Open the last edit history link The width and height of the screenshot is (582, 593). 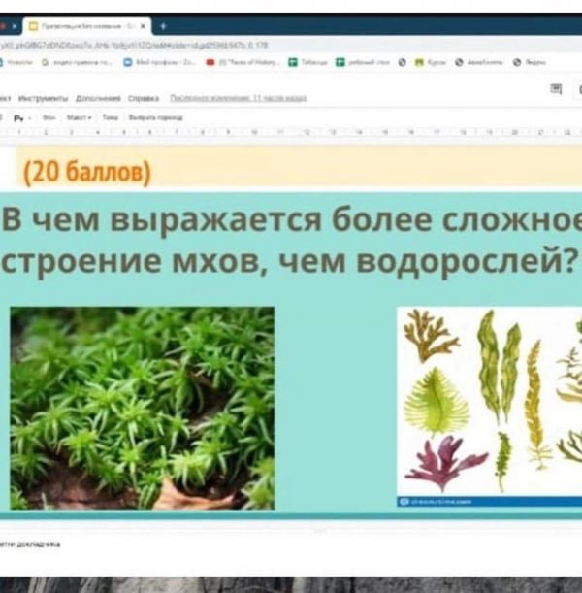[238, 98]
